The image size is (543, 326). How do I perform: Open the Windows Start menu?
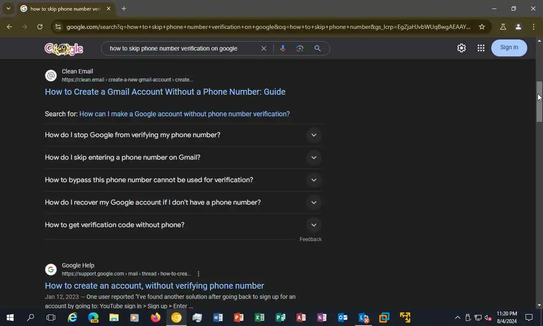tap(10, 318)
